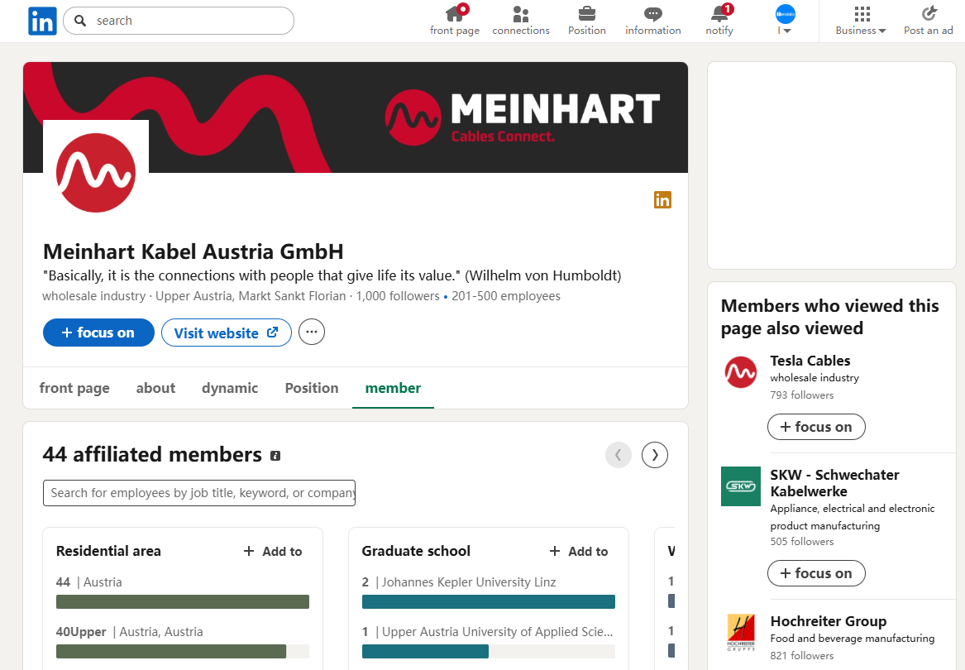The width and height of the screenshot is (965, 670).
Task: Switch to the company Position tab
Action: point(312,388)
